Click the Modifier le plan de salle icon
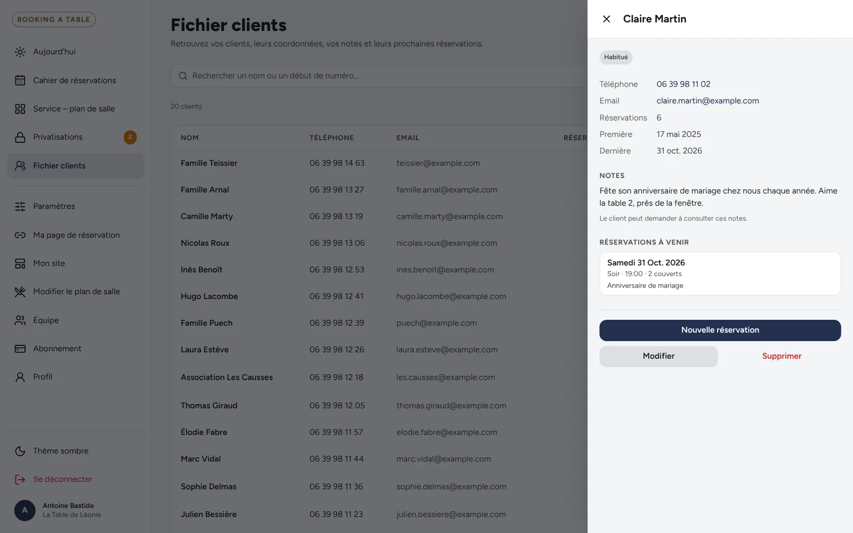The height and width of the screenshot is (533, 853). [20, 292]
